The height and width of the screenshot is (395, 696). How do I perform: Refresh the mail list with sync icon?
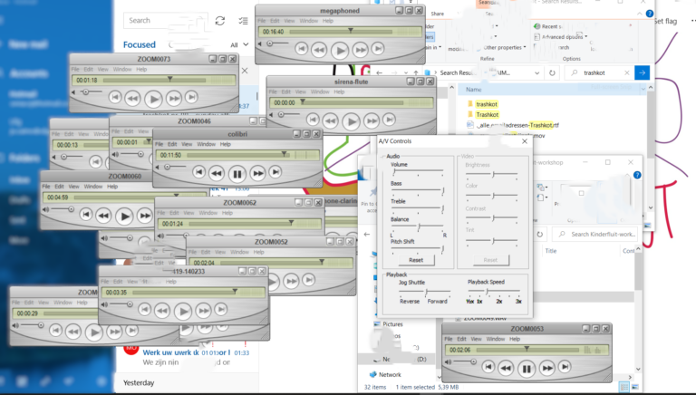click(x=219, y=21)
